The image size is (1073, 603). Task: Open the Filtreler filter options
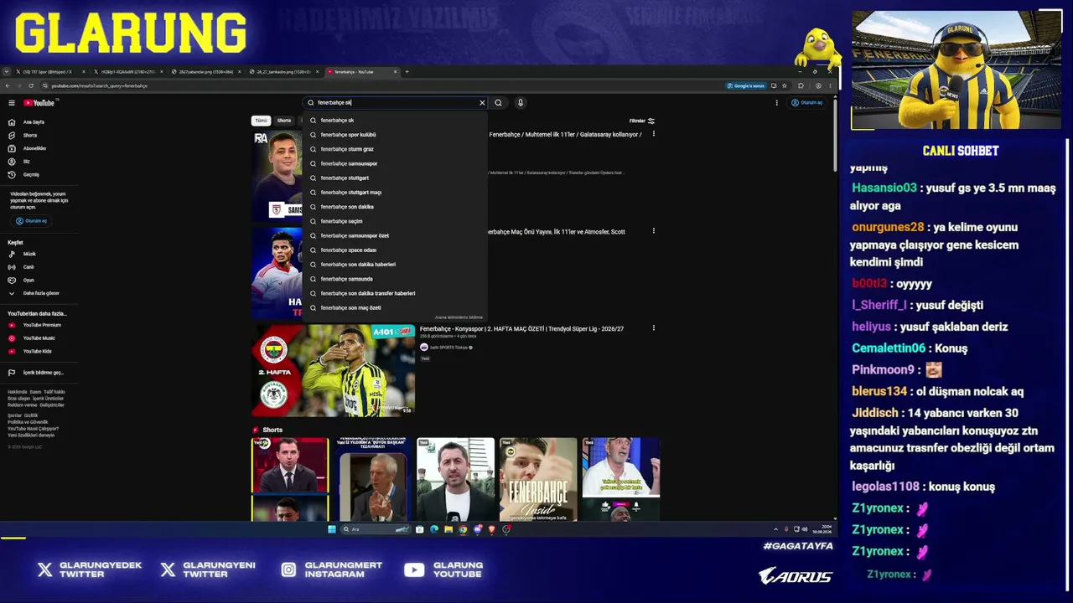point(642,121)
